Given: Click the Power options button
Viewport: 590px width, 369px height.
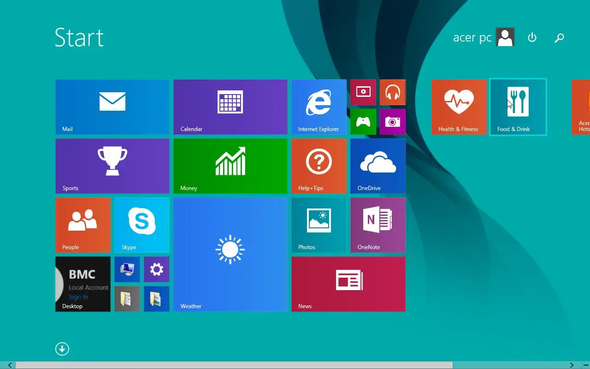Looking at the screenshot, I should (x=532, y=37).
